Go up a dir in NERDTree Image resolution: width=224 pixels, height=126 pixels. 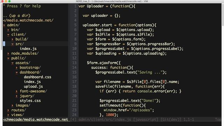pyautogui.click(x=17, y=15)
